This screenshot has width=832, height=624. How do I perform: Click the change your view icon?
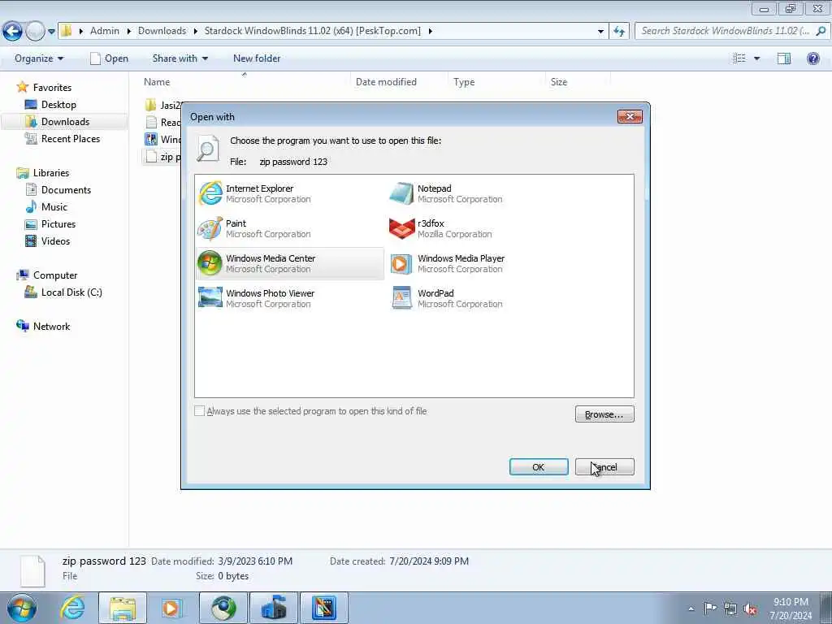point(739,58)
